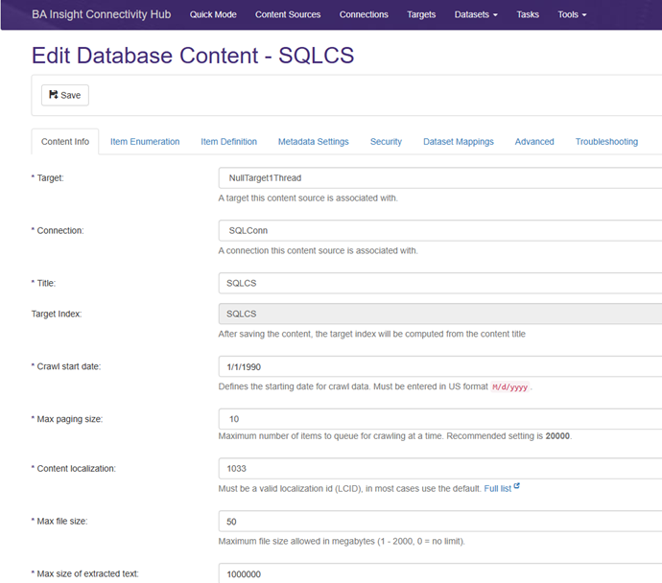This screenshot has height=583, width=662.
Task: Open the Full list external link
Action: [x=501, y=488]
